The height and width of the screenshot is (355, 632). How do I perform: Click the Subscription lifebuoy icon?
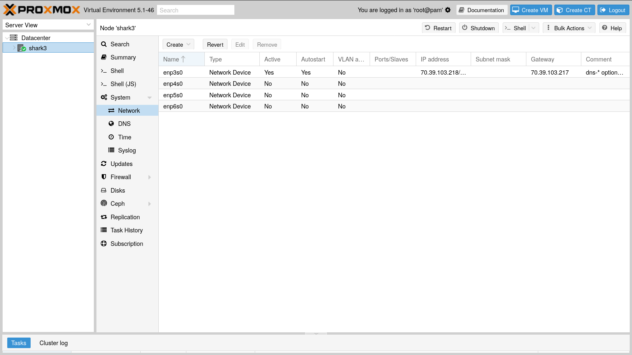[x=104, y=244]
